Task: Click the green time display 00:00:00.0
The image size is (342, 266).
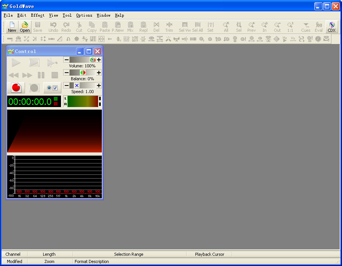Action: (x=30, y=101)
